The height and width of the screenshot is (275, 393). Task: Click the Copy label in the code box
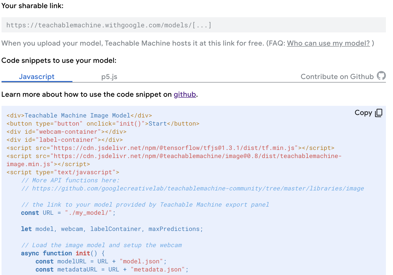tap(363, 113)
